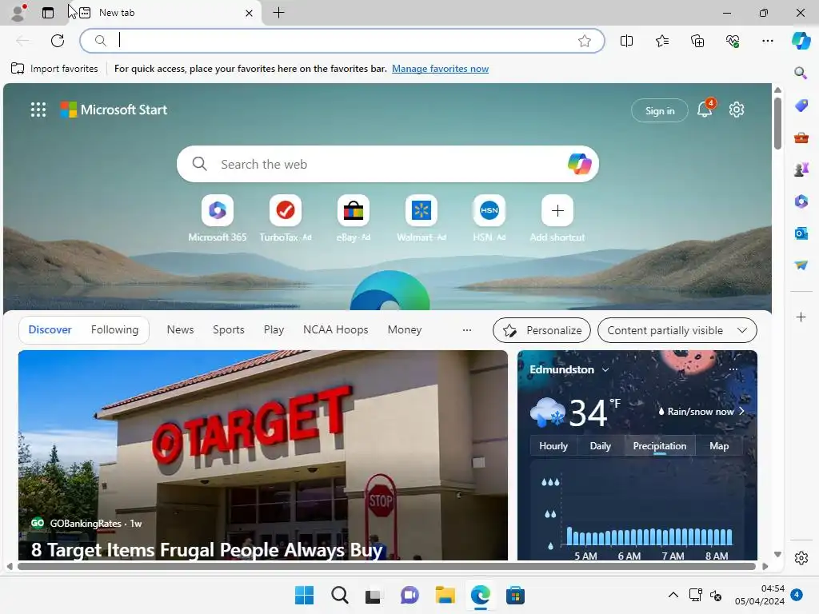Image resolution: width=819 pixels, height=614 pixels.
Task: Open sidebar Tools briefcase icon
Action: (801, 138)
